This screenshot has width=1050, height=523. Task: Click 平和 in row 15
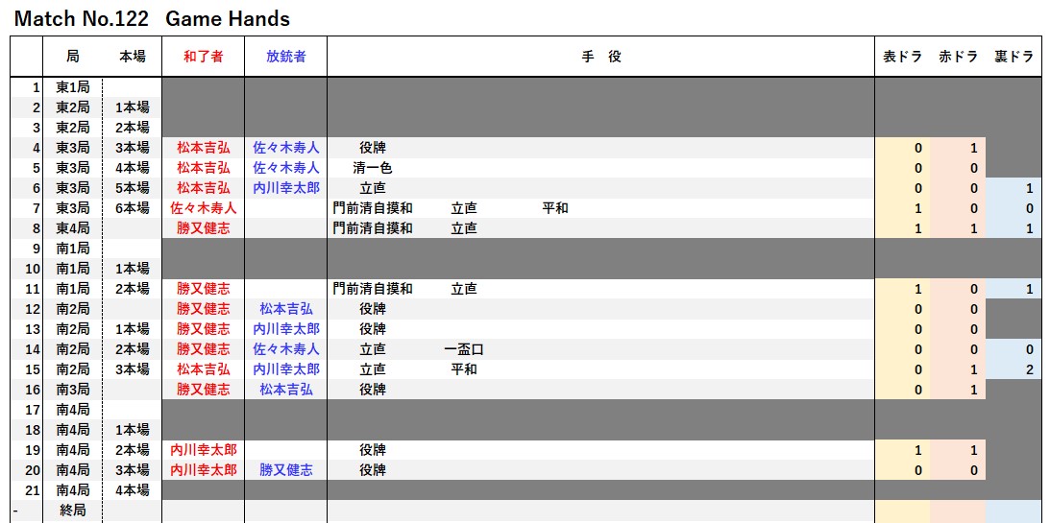click(x=463, y=369)
